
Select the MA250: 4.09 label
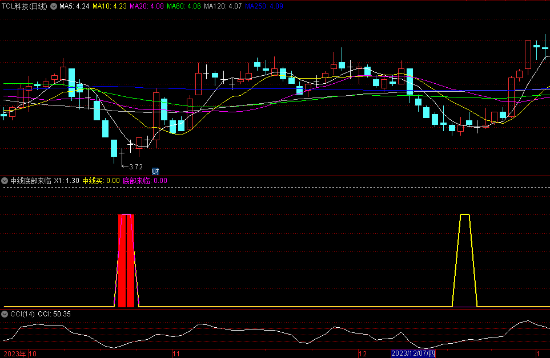click(264, 6)
